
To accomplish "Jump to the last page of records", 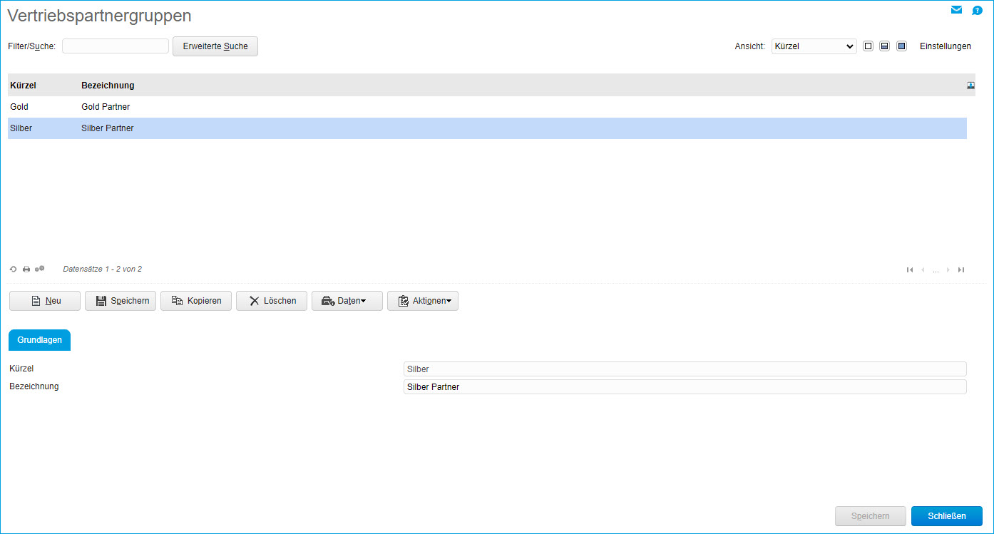I will tap(961, 269).
